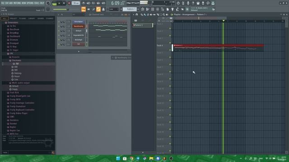
Task: Click the Pattern 1 clip on Track 4
Action: [219, 48]
